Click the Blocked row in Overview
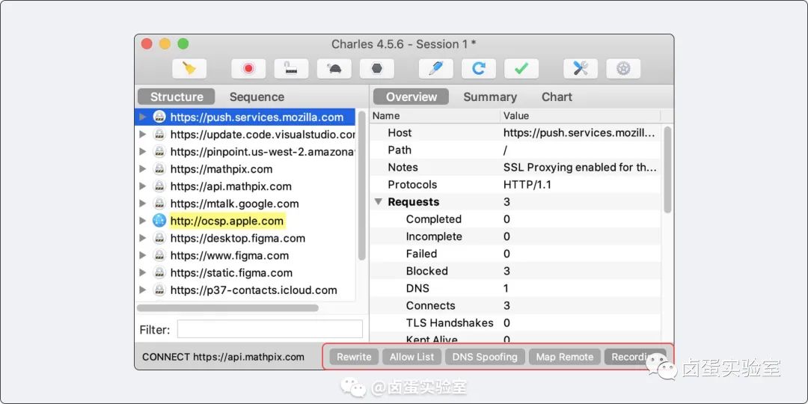Image resolution: width=808 pixels, height=404 pixels. [515, 271]
